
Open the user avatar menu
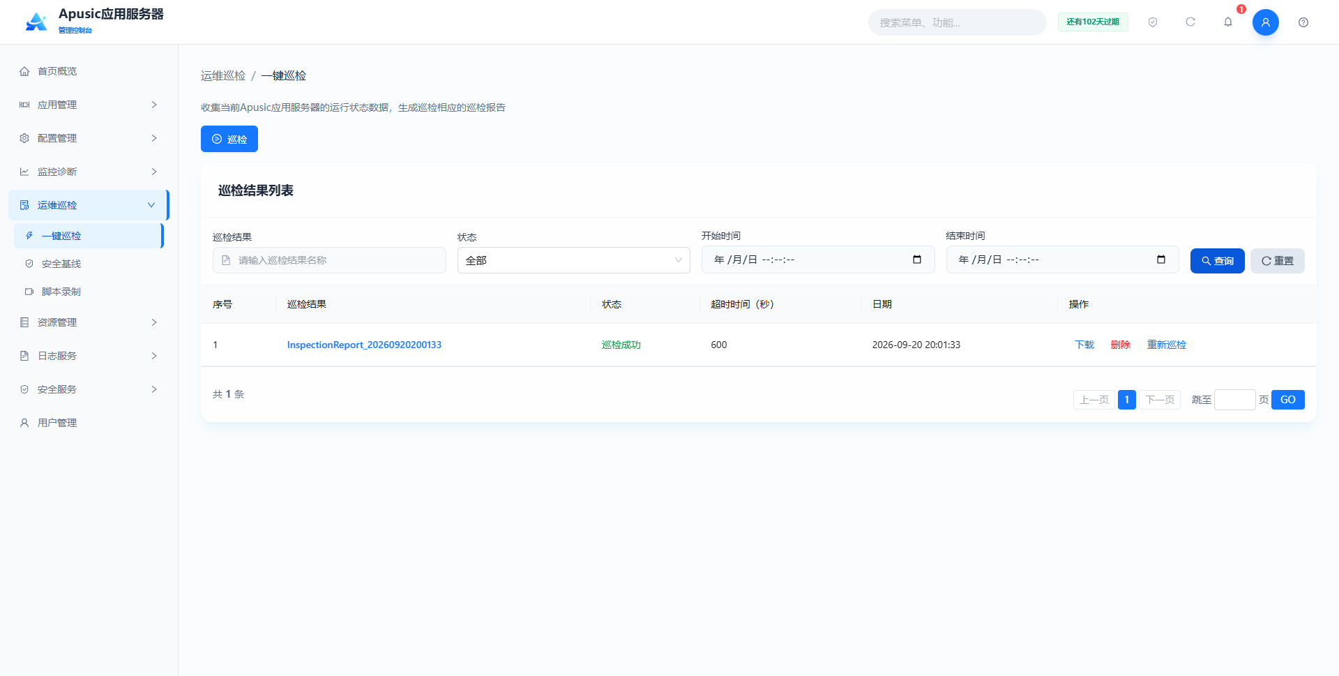tap(1266, 22)
